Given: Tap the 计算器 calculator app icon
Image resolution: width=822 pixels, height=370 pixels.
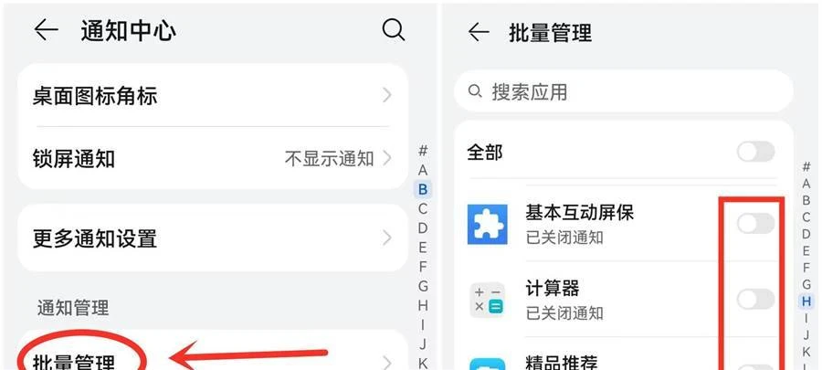Looking at the screenshot, I should point(488,301).
